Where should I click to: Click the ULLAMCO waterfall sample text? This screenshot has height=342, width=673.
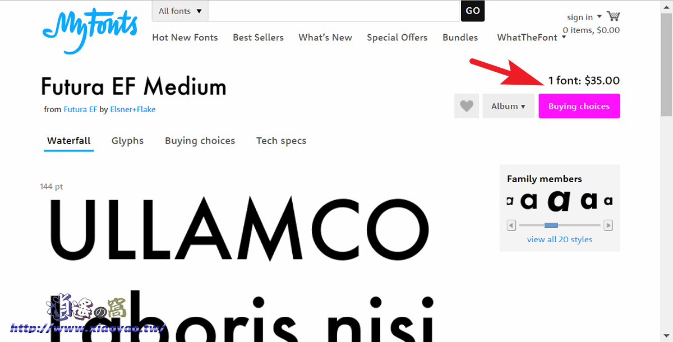pyautogui.click(x=239, y=230)
